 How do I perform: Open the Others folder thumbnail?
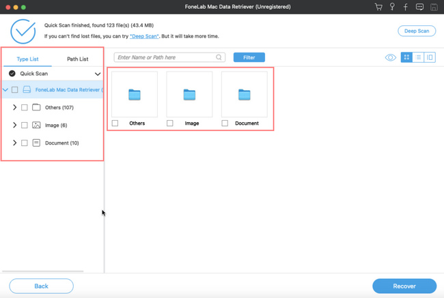tap(135, 94)
